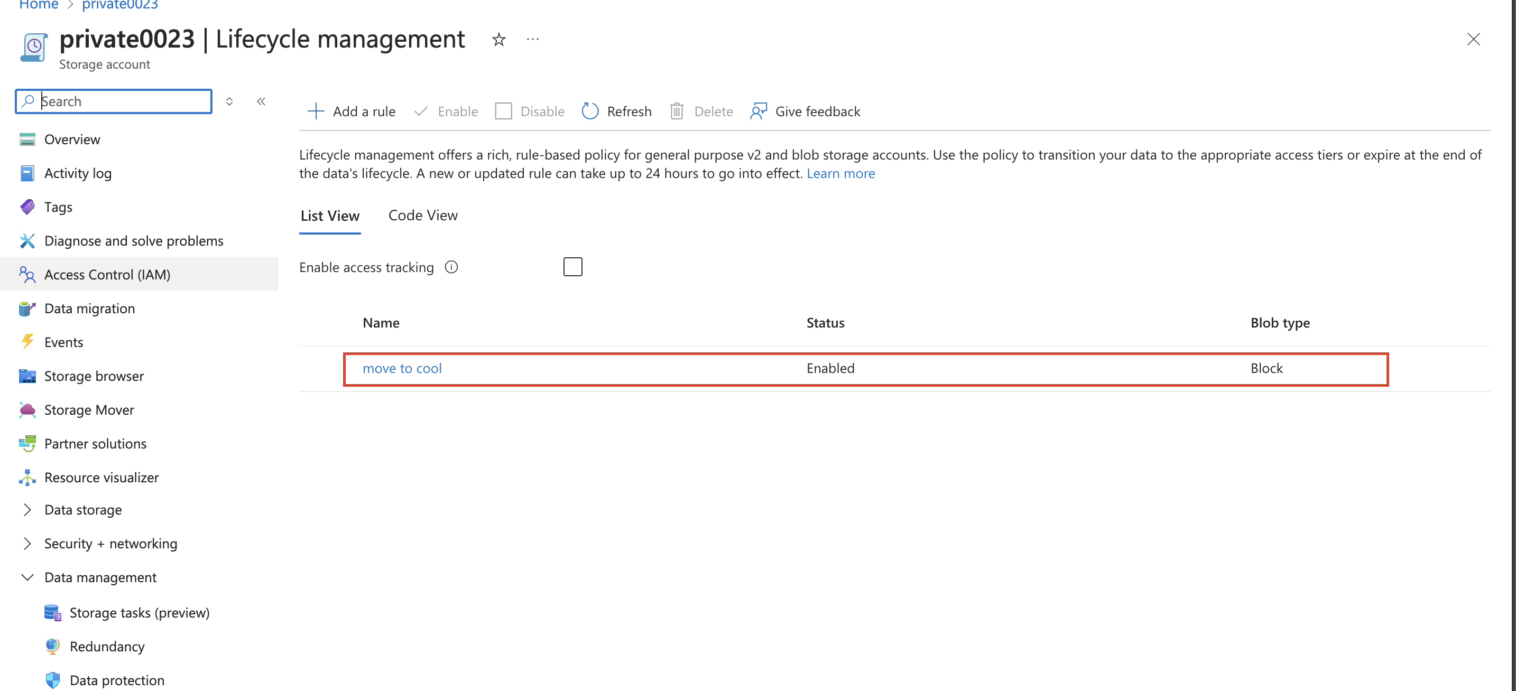Click the Storage Mover cloud icon
1516x691 pixels.
pos(27,410)
